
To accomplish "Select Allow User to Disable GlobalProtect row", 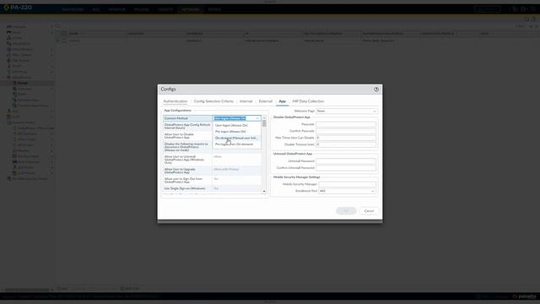I will pos(212,136).
